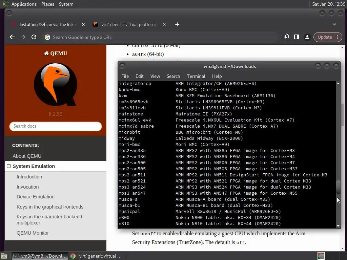This screenshot has height=260, width=347.
Task: Click the browser window menu button at top left
Action: tap(9, 13)
